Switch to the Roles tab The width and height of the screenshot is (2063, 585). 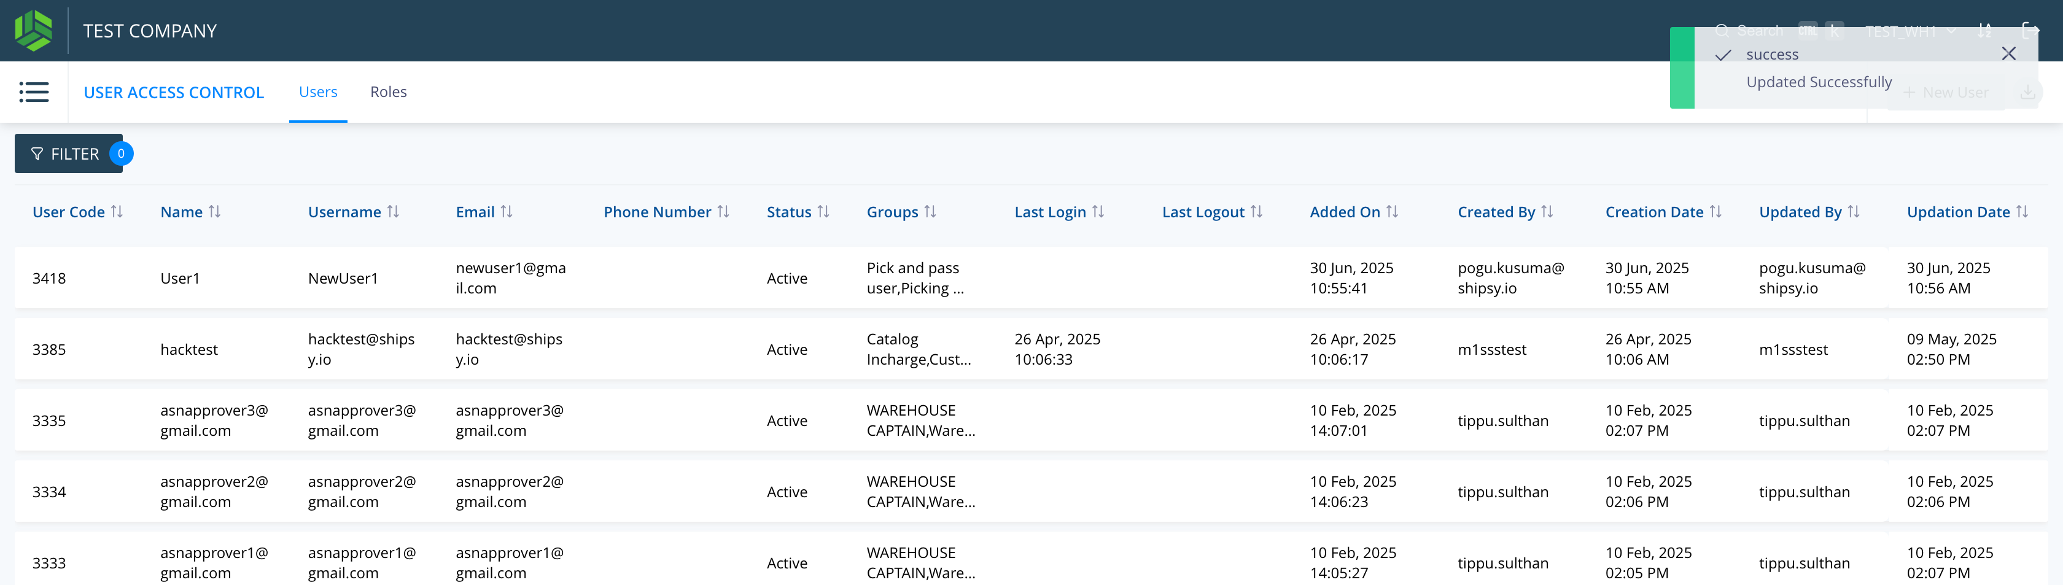click(389, 92)
